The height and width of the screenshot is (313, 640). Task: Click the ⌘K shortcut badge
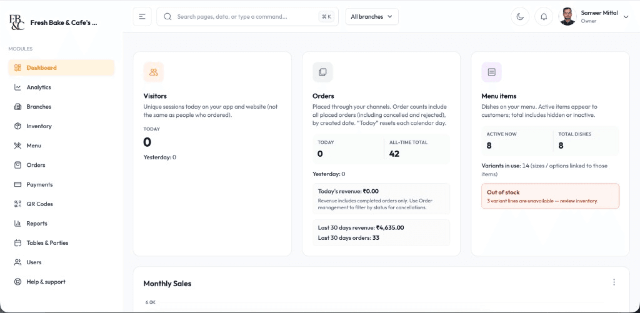[x=326, y=17]
